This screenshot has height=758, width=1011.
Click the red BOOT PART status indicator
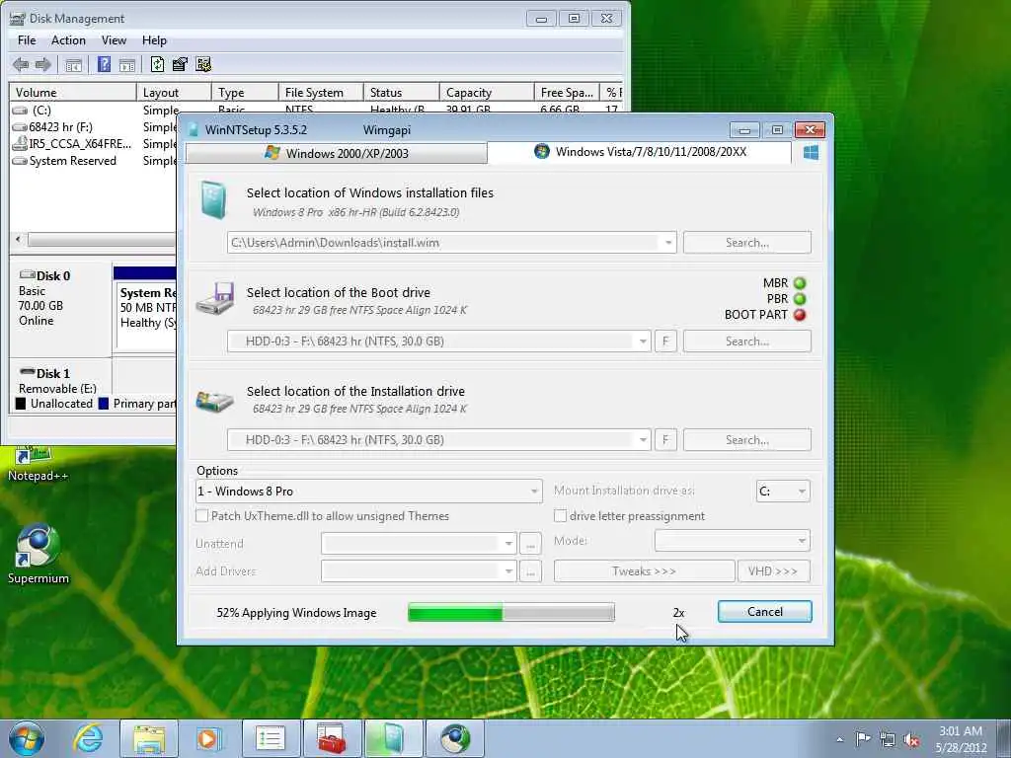pos(800,315)
